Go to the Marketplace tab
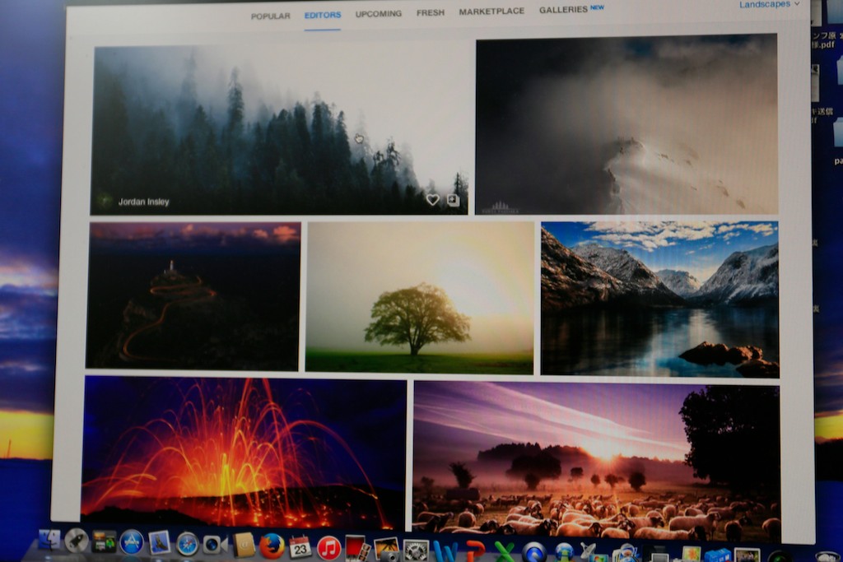The height and width of the screenshot is (562, 843). [x=491, y=12]
